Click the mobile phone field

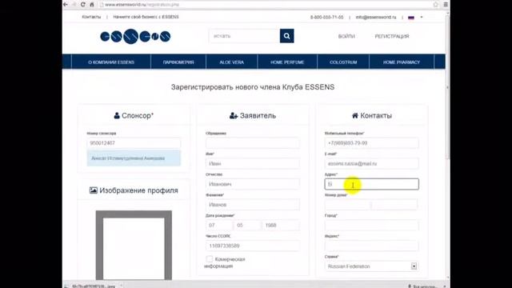[371, 143]
